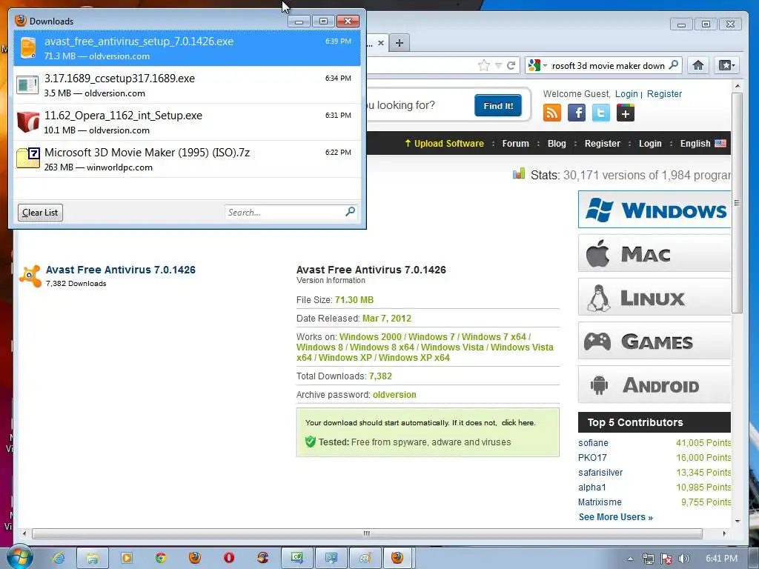Open the URL history dropdown arrow

click(x=498, y=65)
